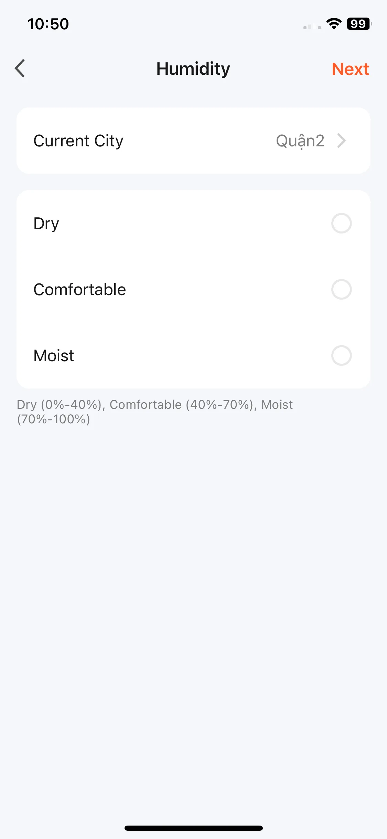This screenshot has width=387, height=839.
Task: Tap the Humidity page title
Action: [x=193, y=69]
